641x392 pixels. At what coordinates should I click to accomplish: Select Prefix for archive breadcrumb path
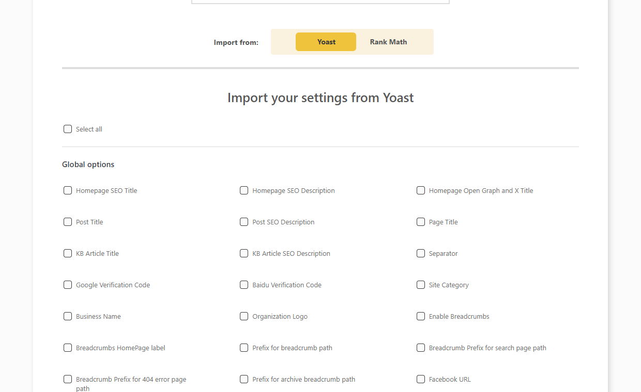coord(244,379)
